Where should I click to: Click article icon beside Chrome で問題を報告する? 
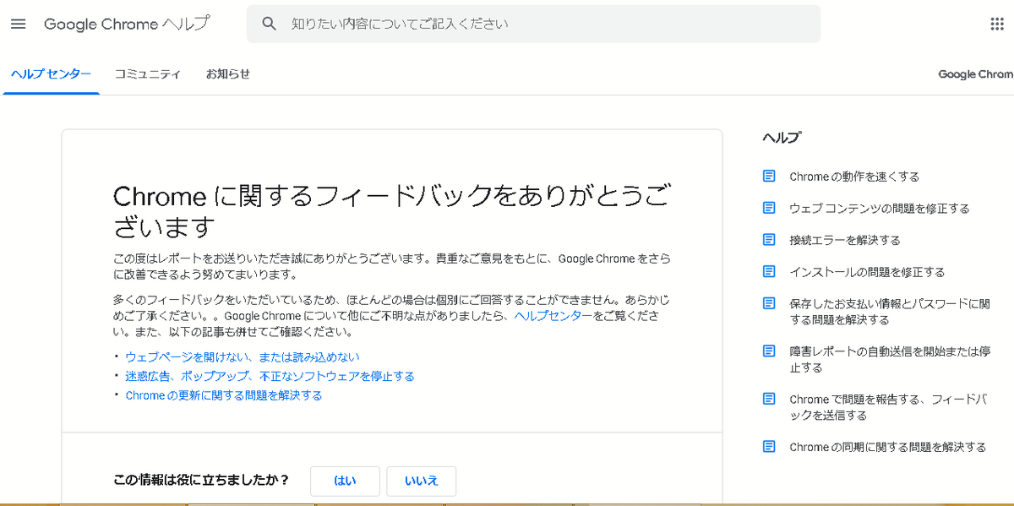click(769, 398)
